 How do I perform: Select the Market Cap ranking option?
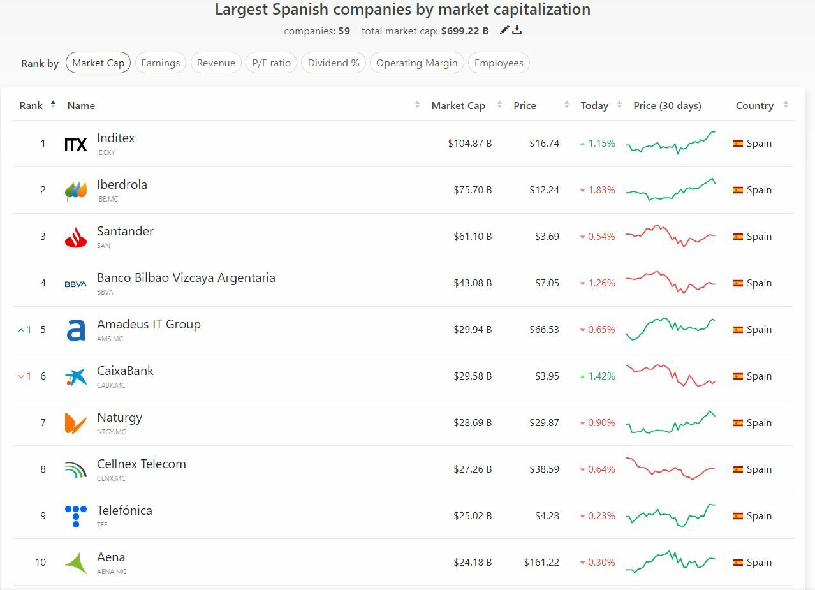(x=98, y=63)
